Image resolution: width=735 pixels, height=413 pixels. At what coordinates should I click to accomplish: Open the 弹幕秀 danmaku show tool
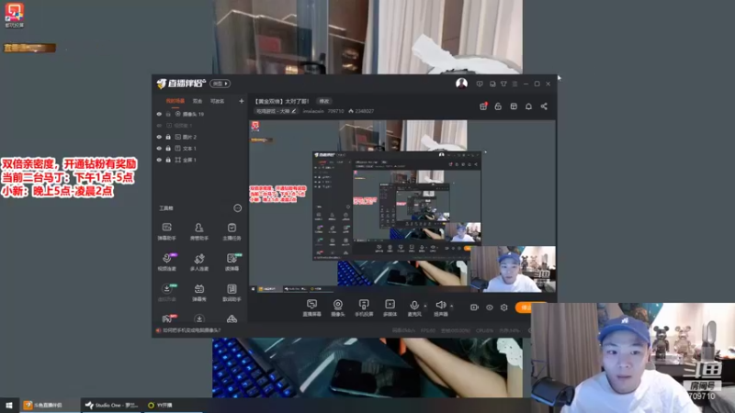198,292
